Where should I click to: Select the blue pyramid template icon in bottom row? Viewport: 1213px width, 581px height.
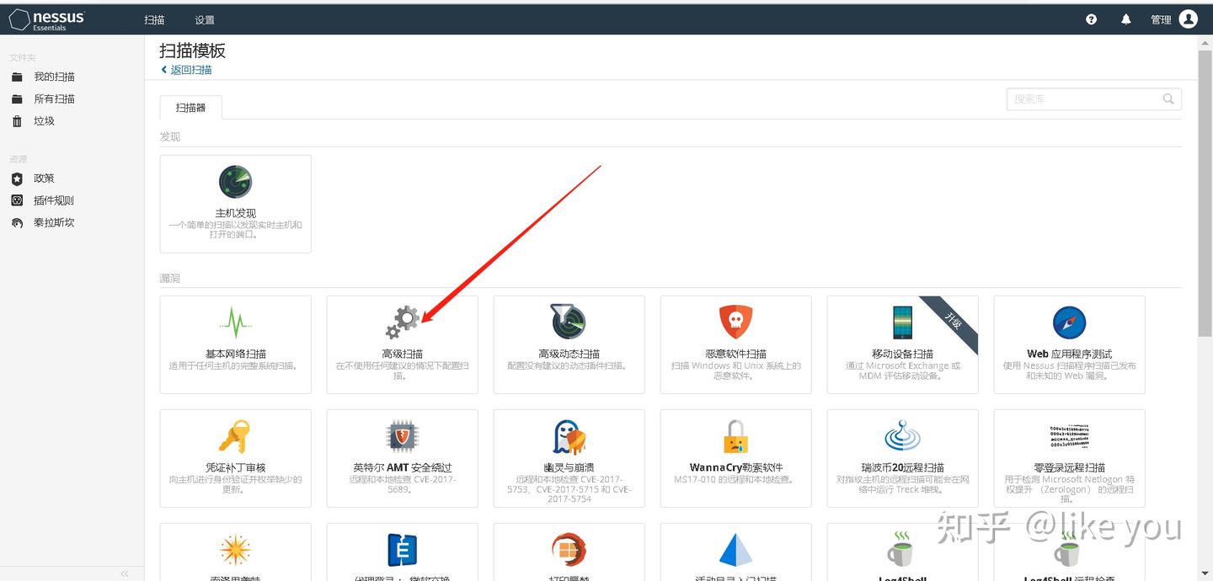(x=735, y=550)
